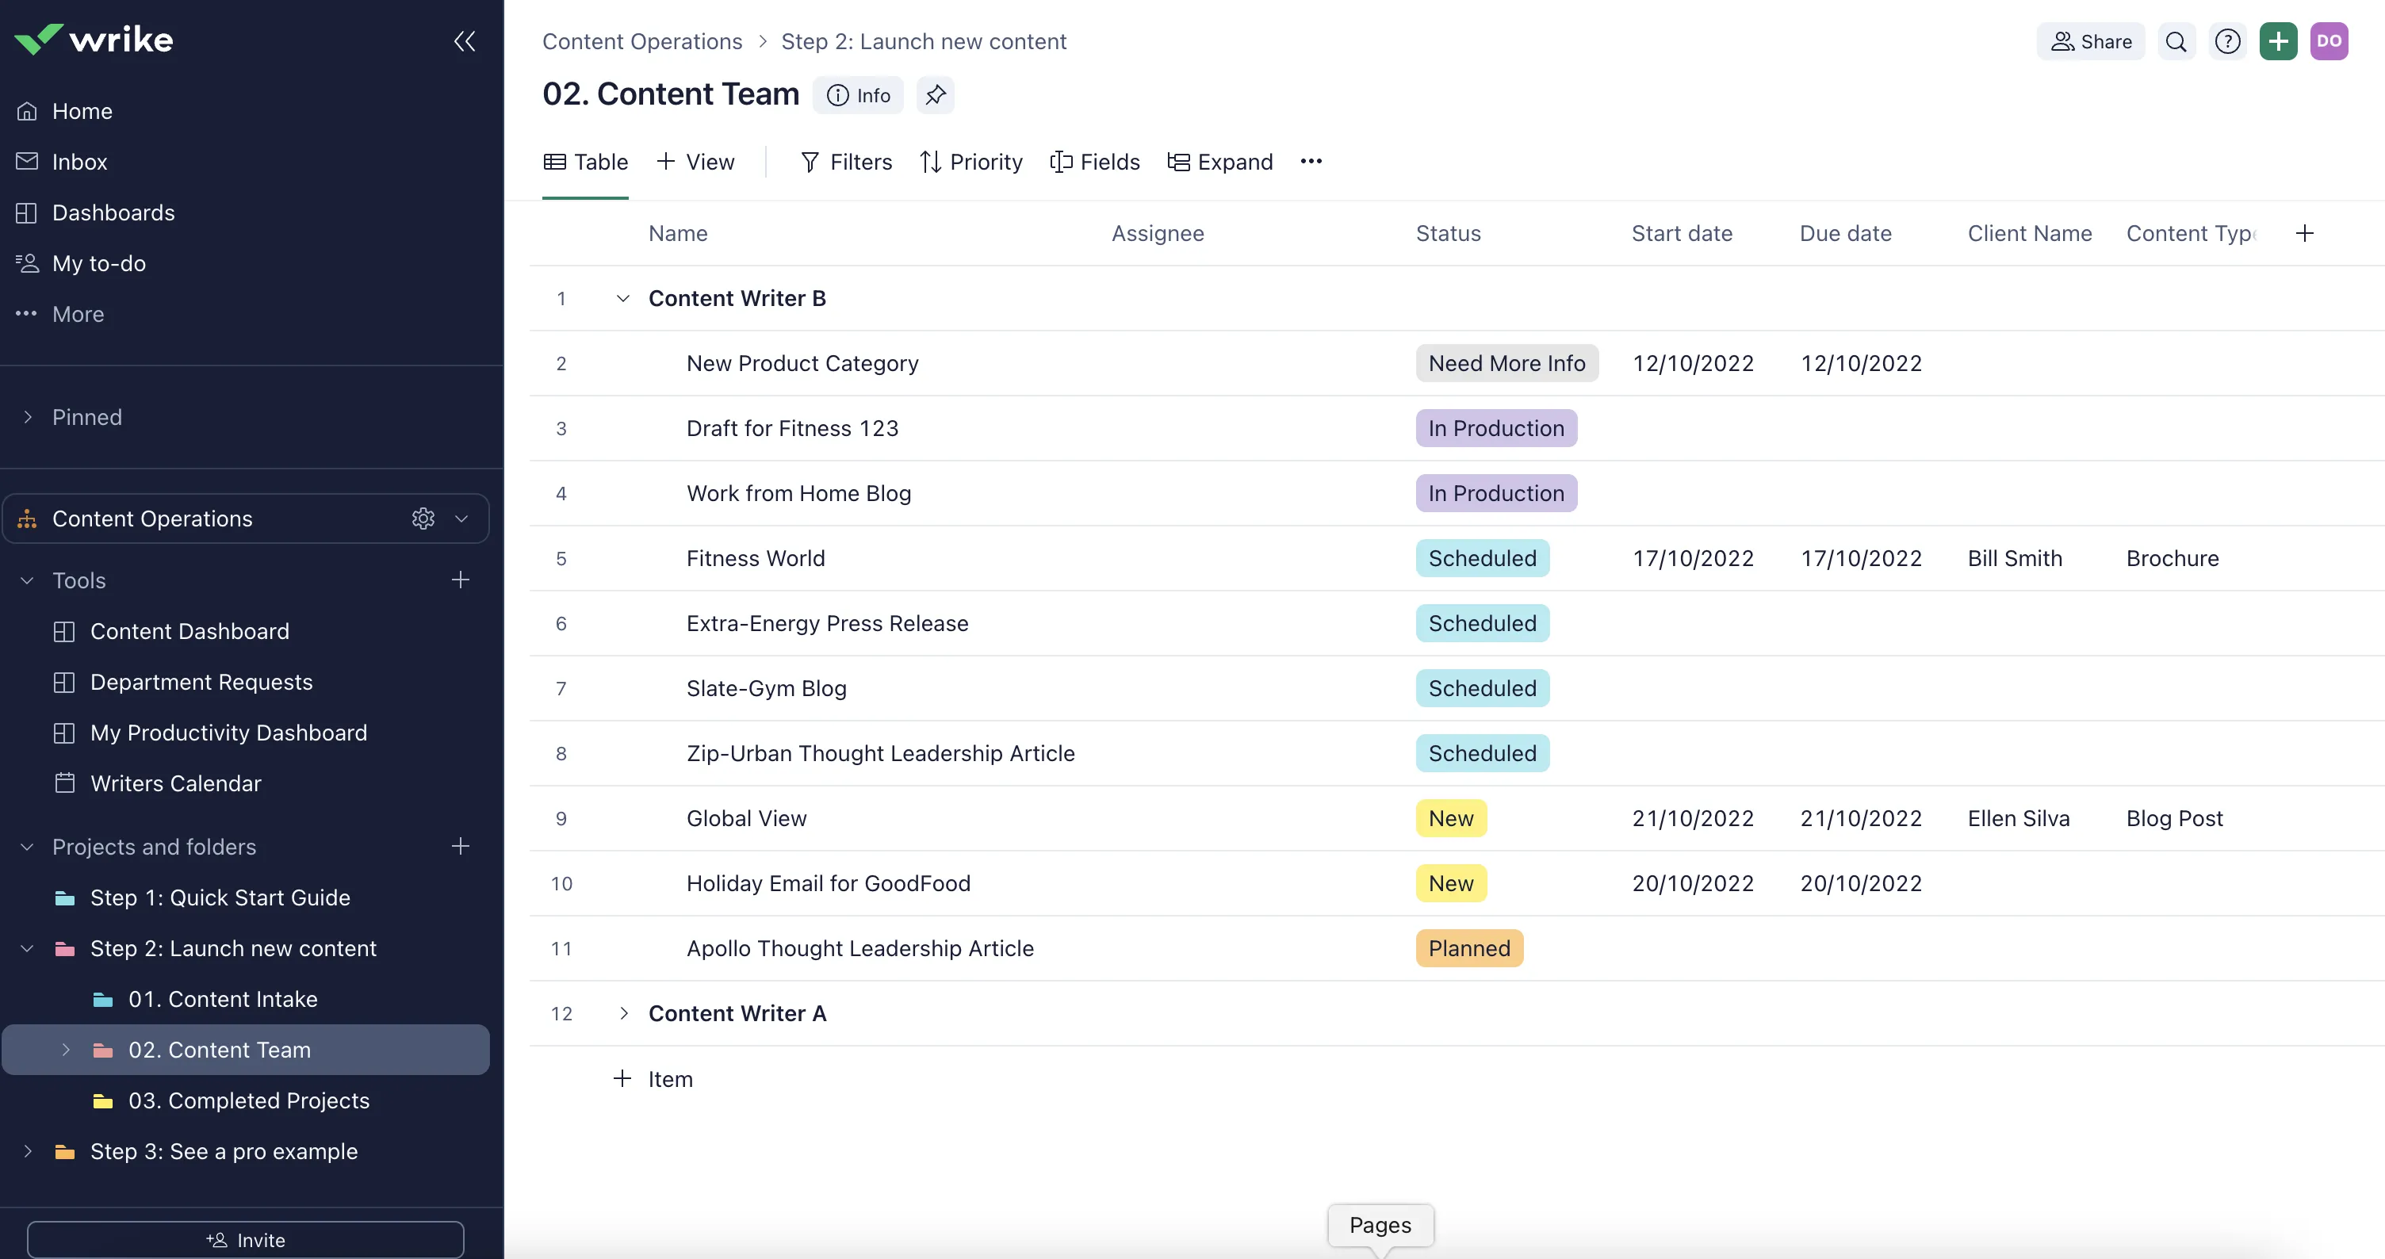This screenshot has height=1259, width=2385.
Task: Go to Home in sidebar
Action: (x=82, y=111)
